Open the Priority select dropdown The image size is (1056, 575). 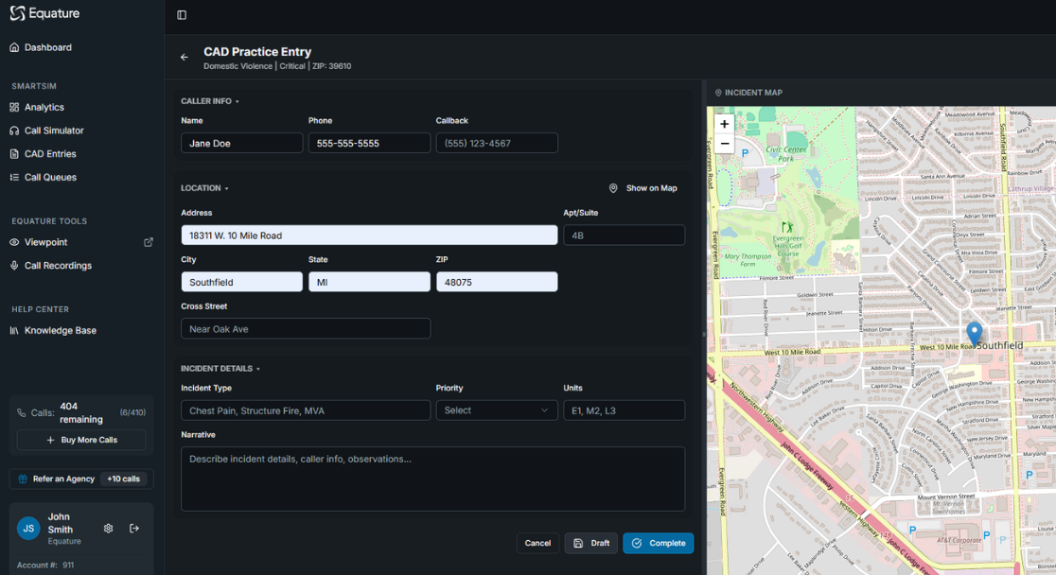[497, 410]
